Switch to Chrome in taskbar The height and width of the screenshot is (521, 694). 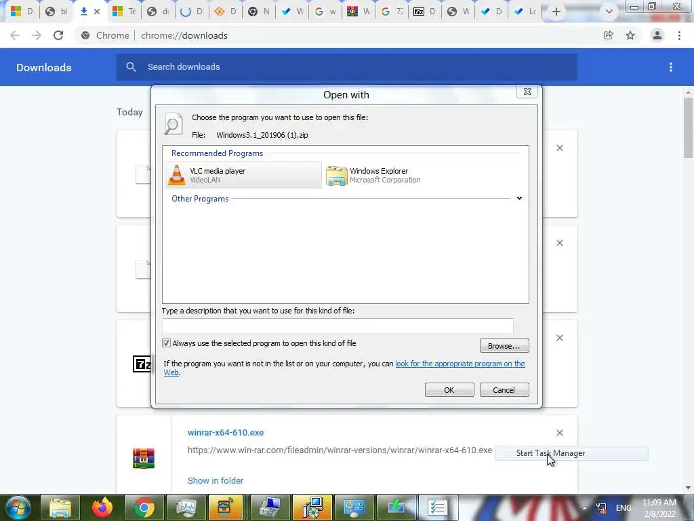coord(144,507)
